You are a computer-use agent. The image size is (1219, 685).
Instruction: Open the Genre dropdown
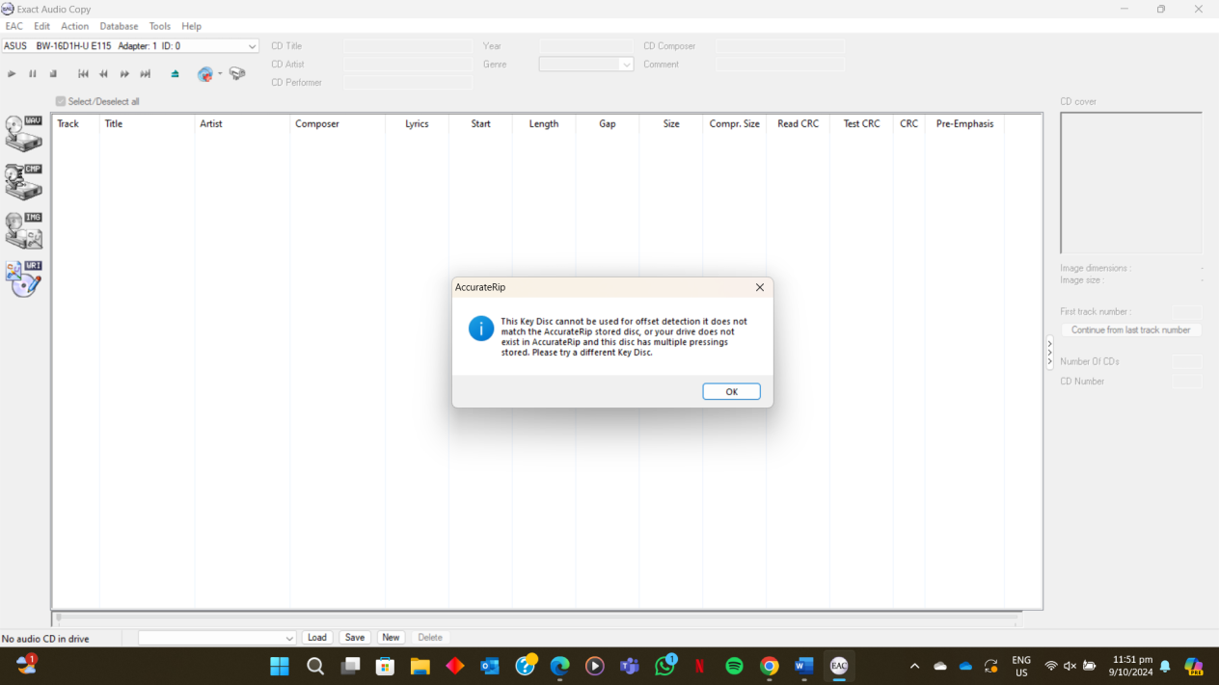pos(625,65)
